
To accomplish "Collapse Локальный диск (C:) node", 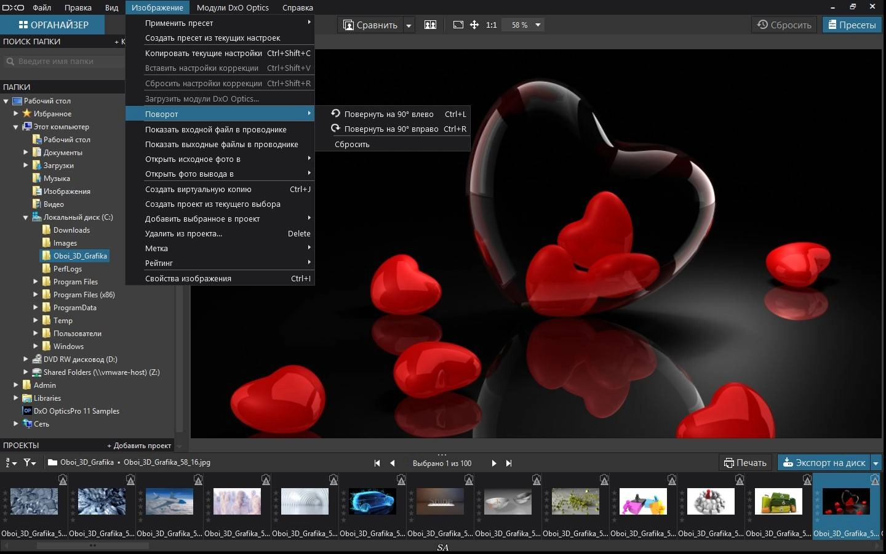I will (26, 217).
